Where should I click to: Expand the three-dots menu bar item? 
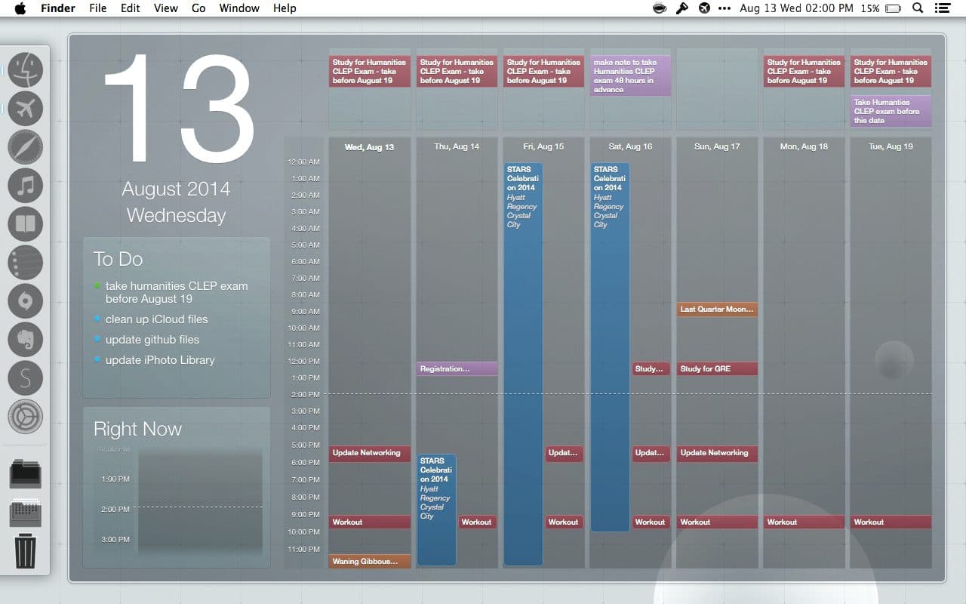click(724, 8)
